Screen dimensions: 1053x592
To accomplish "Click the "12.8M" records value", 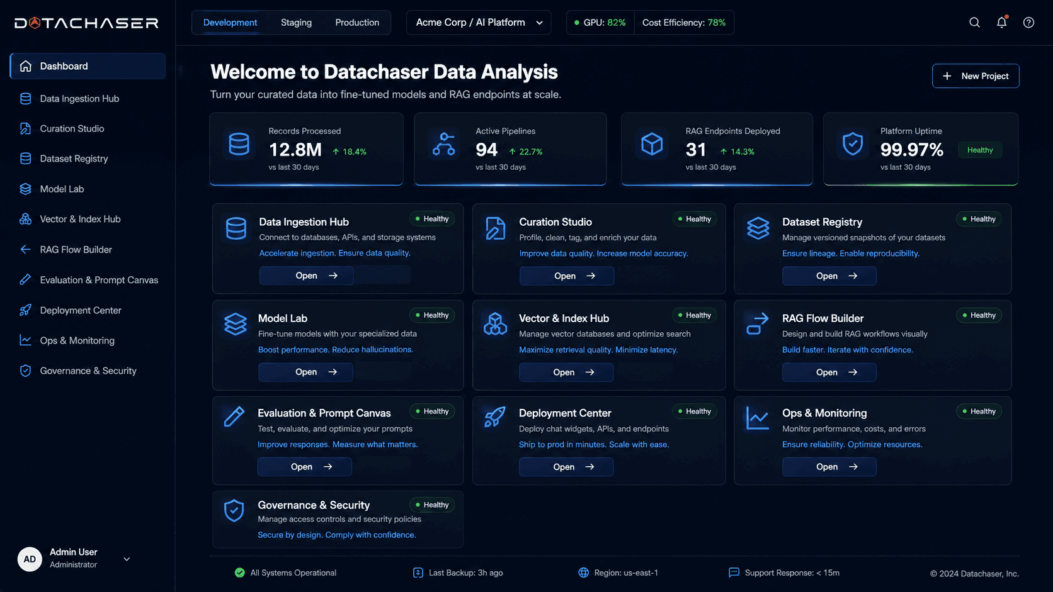I will (x=295, y=150).
